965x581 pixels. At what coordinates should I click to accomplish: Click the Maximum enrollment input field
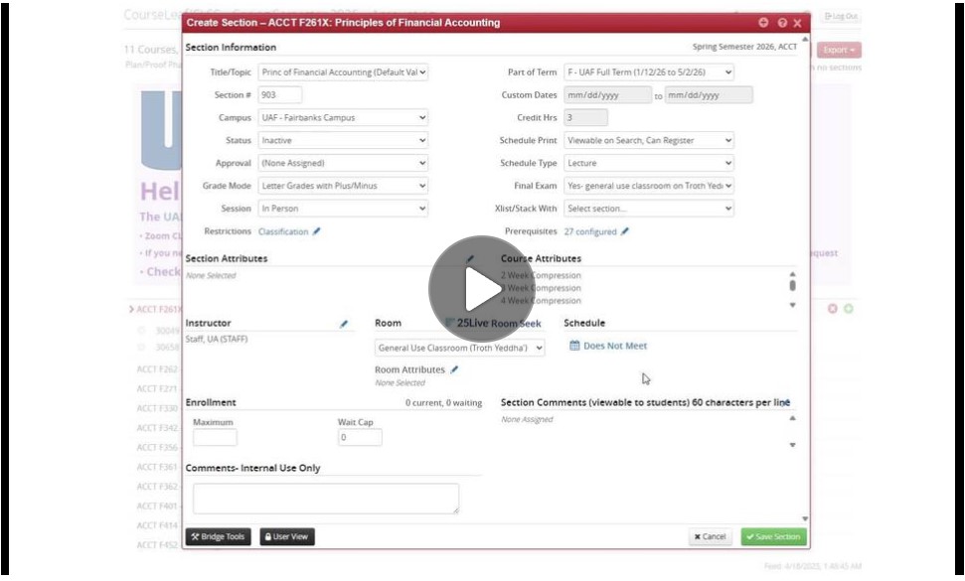pyautogui.click(x=215, y=438)
